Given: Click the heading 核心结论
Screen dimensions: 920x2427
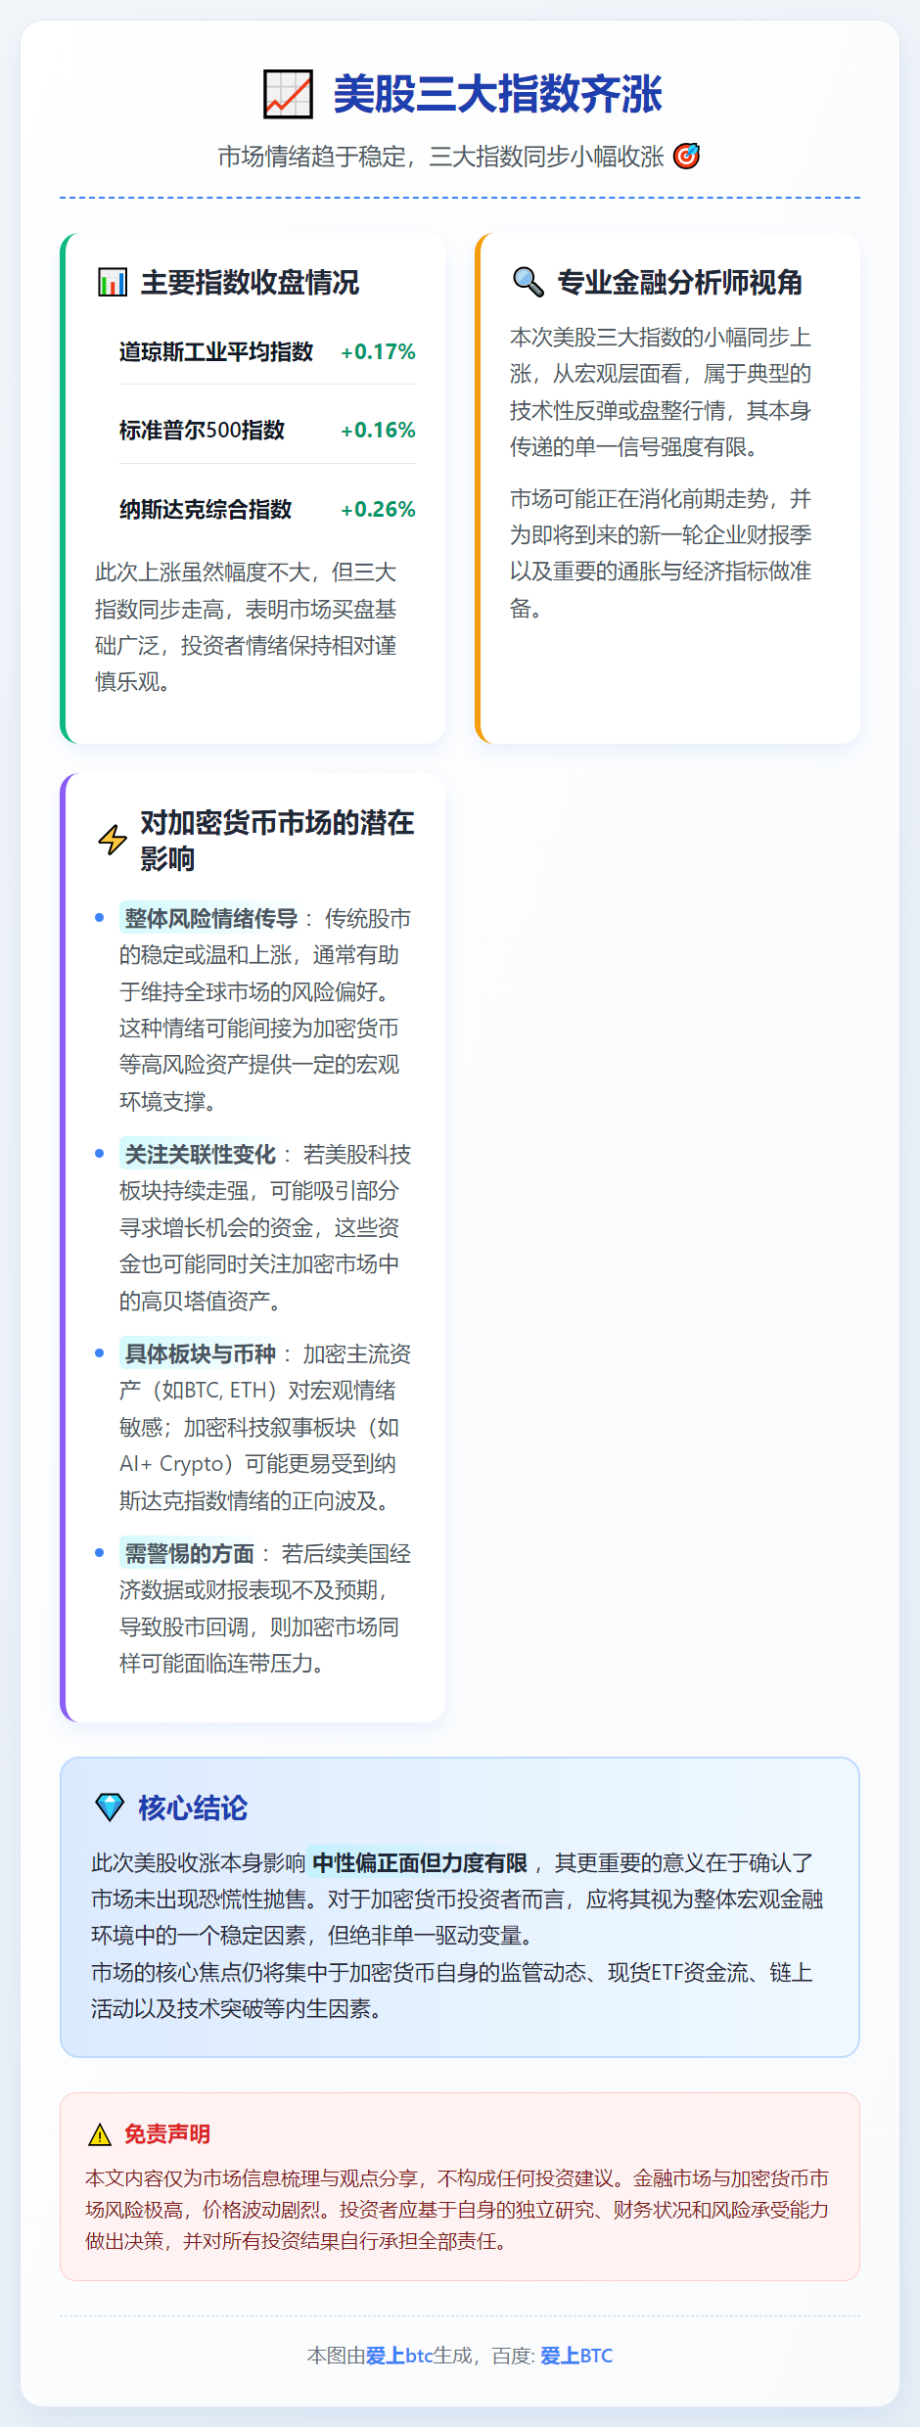Looking at the screenshot, I should (x=193, y=1808).
